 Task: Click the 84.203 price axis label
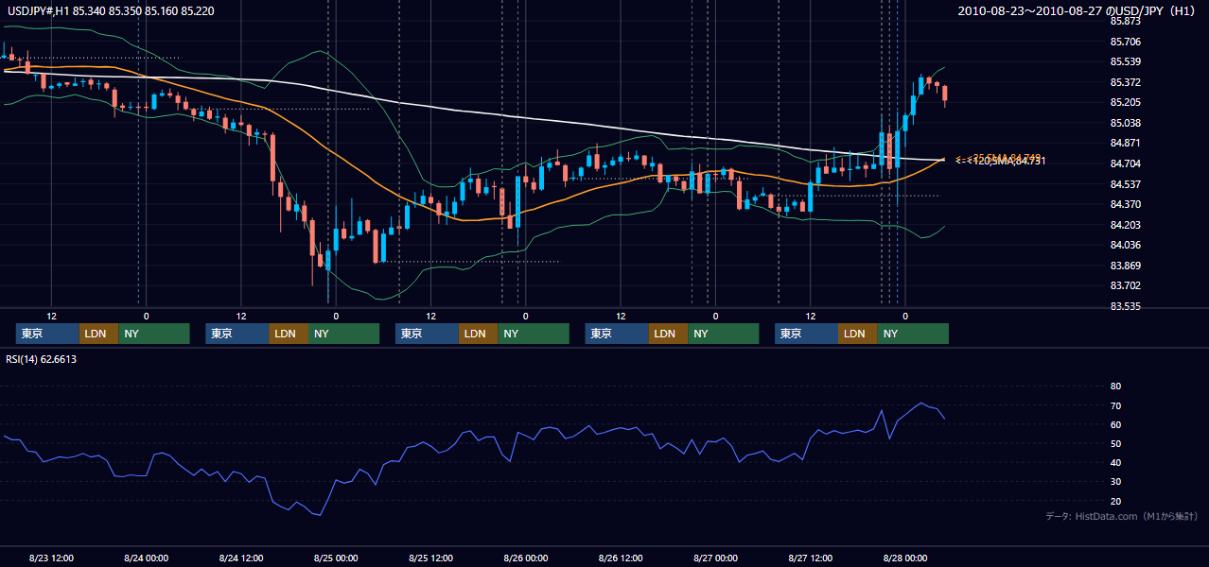pyautogui.click(x=1125, y=225)
